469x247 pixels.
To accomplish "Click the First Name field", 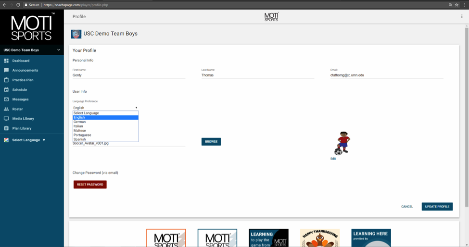I will pyautogui.click(x=129, y=75).
